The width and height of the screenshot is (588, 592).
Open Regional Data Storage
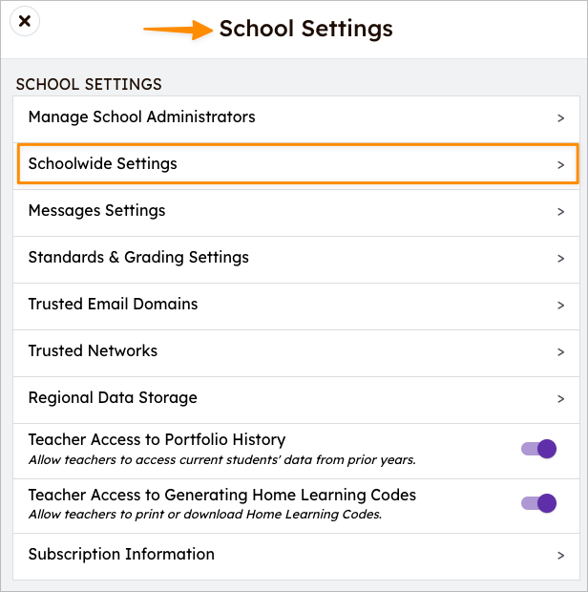click(296, 399)
